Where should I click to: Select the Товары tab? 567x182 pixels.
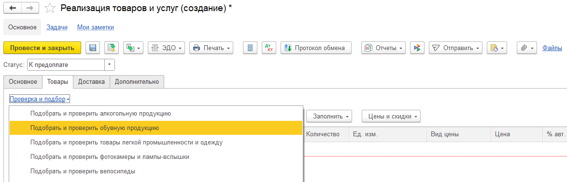(x=57, y=81)
